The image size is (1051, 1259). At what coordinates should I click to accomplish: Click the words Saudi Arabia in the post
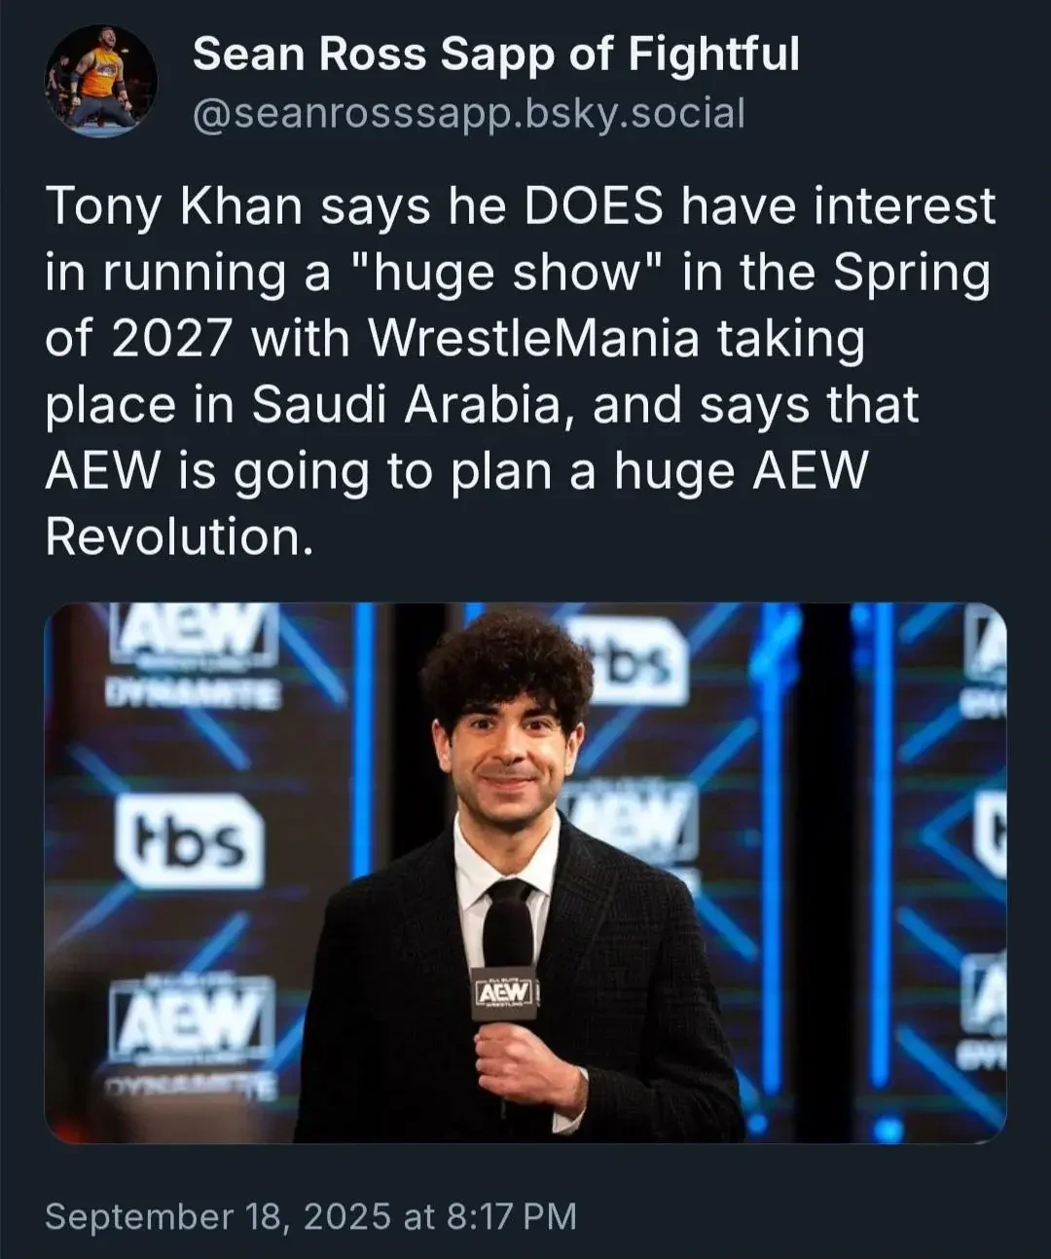(x=405, y=404)
